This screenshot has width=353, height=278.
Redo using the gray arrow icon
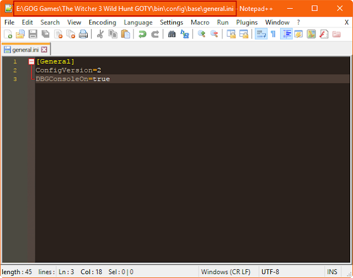(155, 34)
